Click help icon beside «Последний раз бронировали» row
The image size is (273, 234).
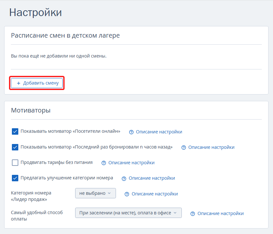coord(184,148)
